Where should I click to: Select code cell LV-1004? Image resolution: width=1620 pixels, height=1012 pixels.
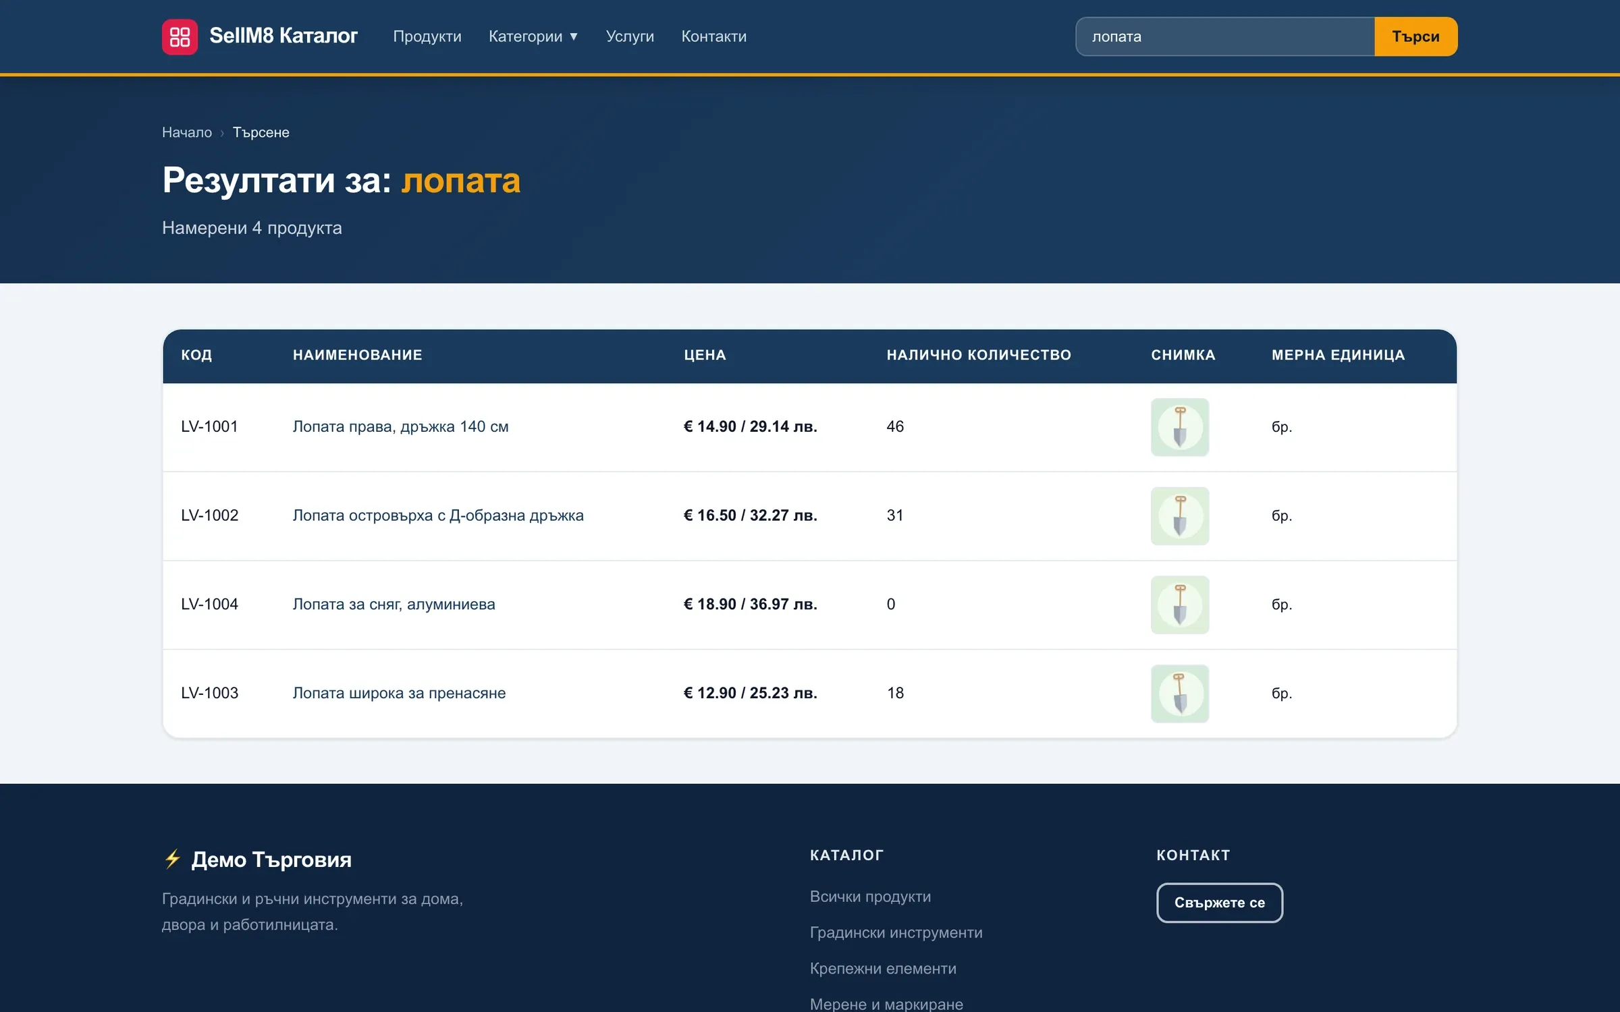209,604
